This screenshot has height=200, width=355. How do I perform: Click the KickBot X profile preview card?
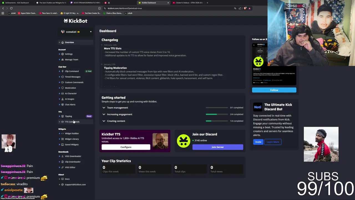point(274,64)
